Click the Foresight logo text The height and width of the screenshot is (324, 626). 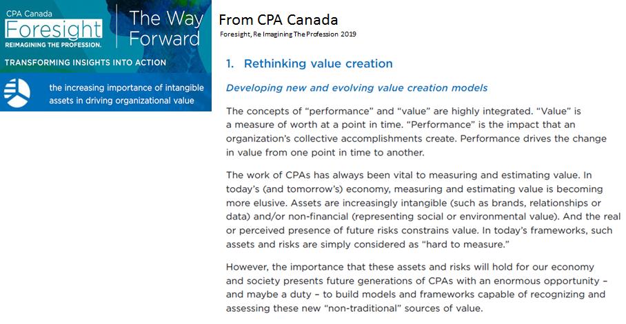54,30
